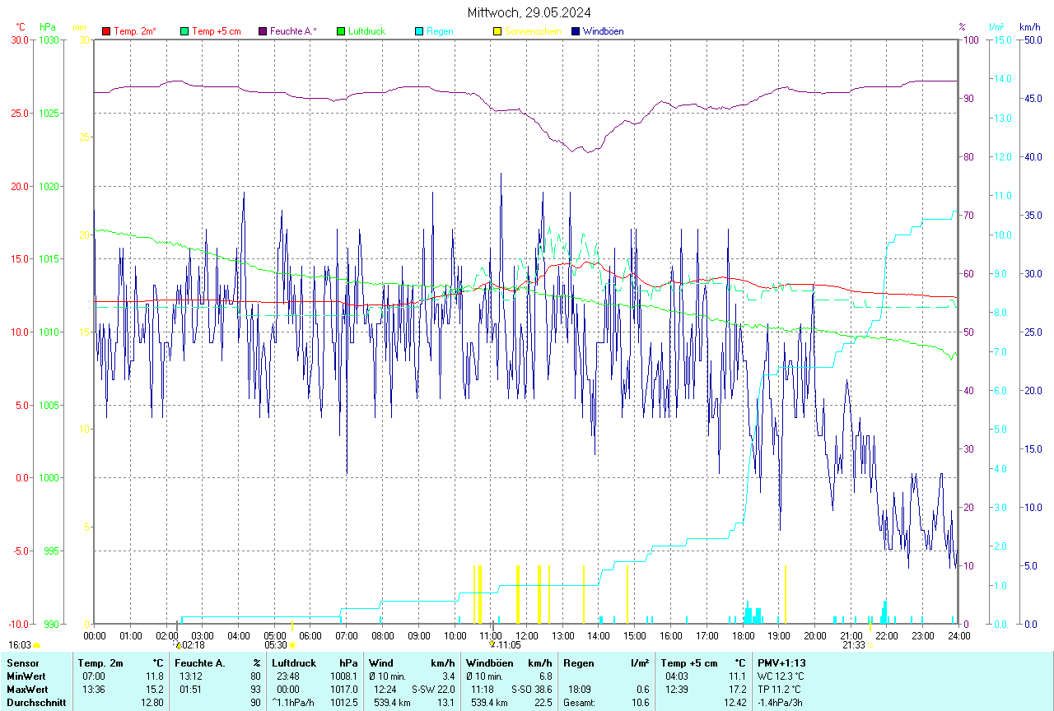The image size is (1054, 711).
Task: Click the sunrise icon beside 05:30
Action: click(291, 646)
